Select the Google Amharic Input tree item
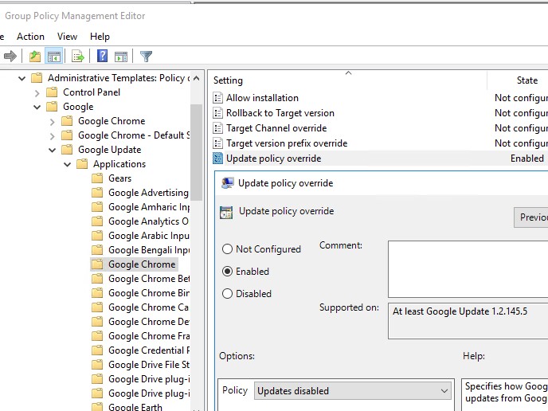This screenshot has width=548, height=411. pos(149,207)
